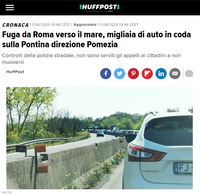
Task: Share the article on LinkedIn
Action: (161, 73)
